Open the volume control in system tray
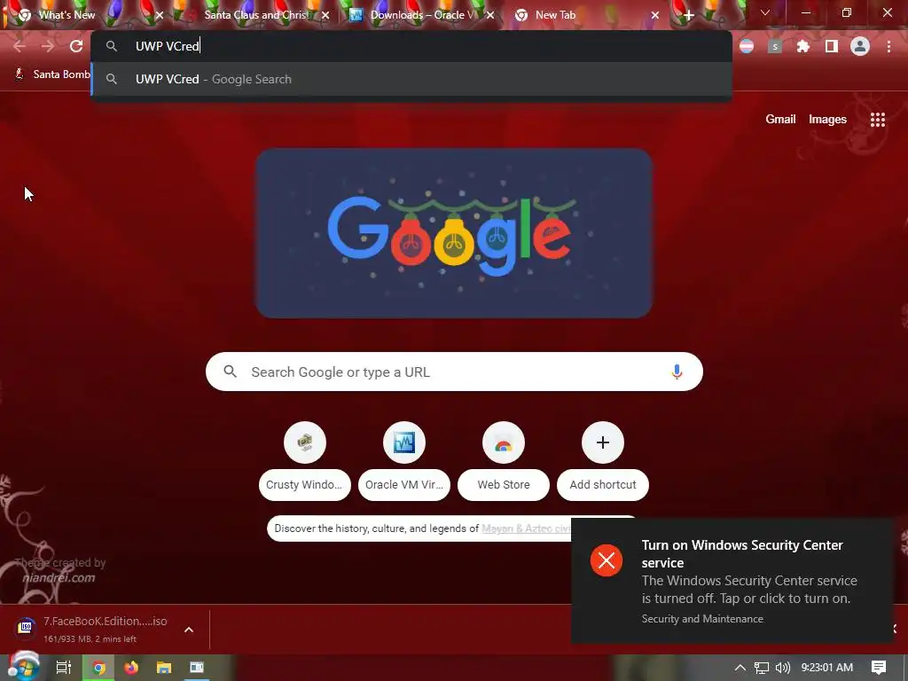This screenshot has height=681, width=908. pyautogui.click(x=782, y=668)
